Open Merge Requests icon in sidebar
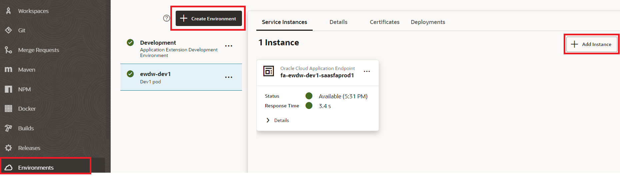 (8, 50)
